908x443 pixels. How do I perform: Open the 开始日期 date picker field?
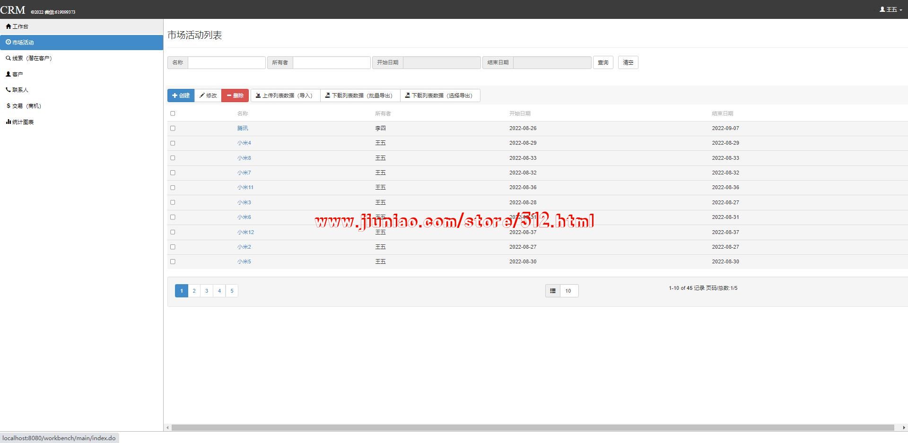[441, 62]
